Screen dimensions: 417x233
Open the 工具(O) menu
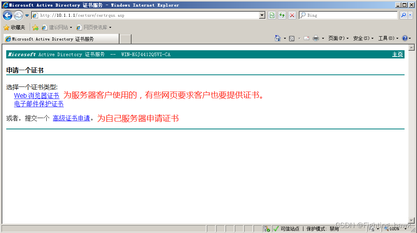[388, 38]
